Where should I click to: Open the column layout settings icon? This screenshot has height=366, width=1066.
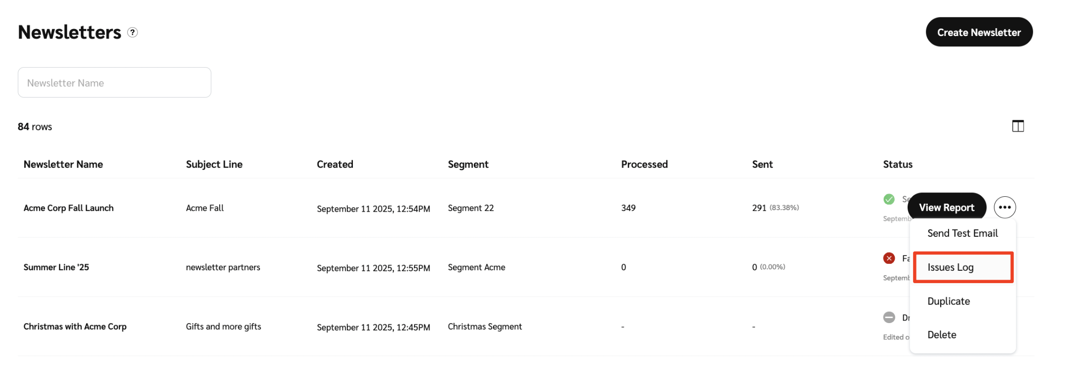pos(1018,126)
